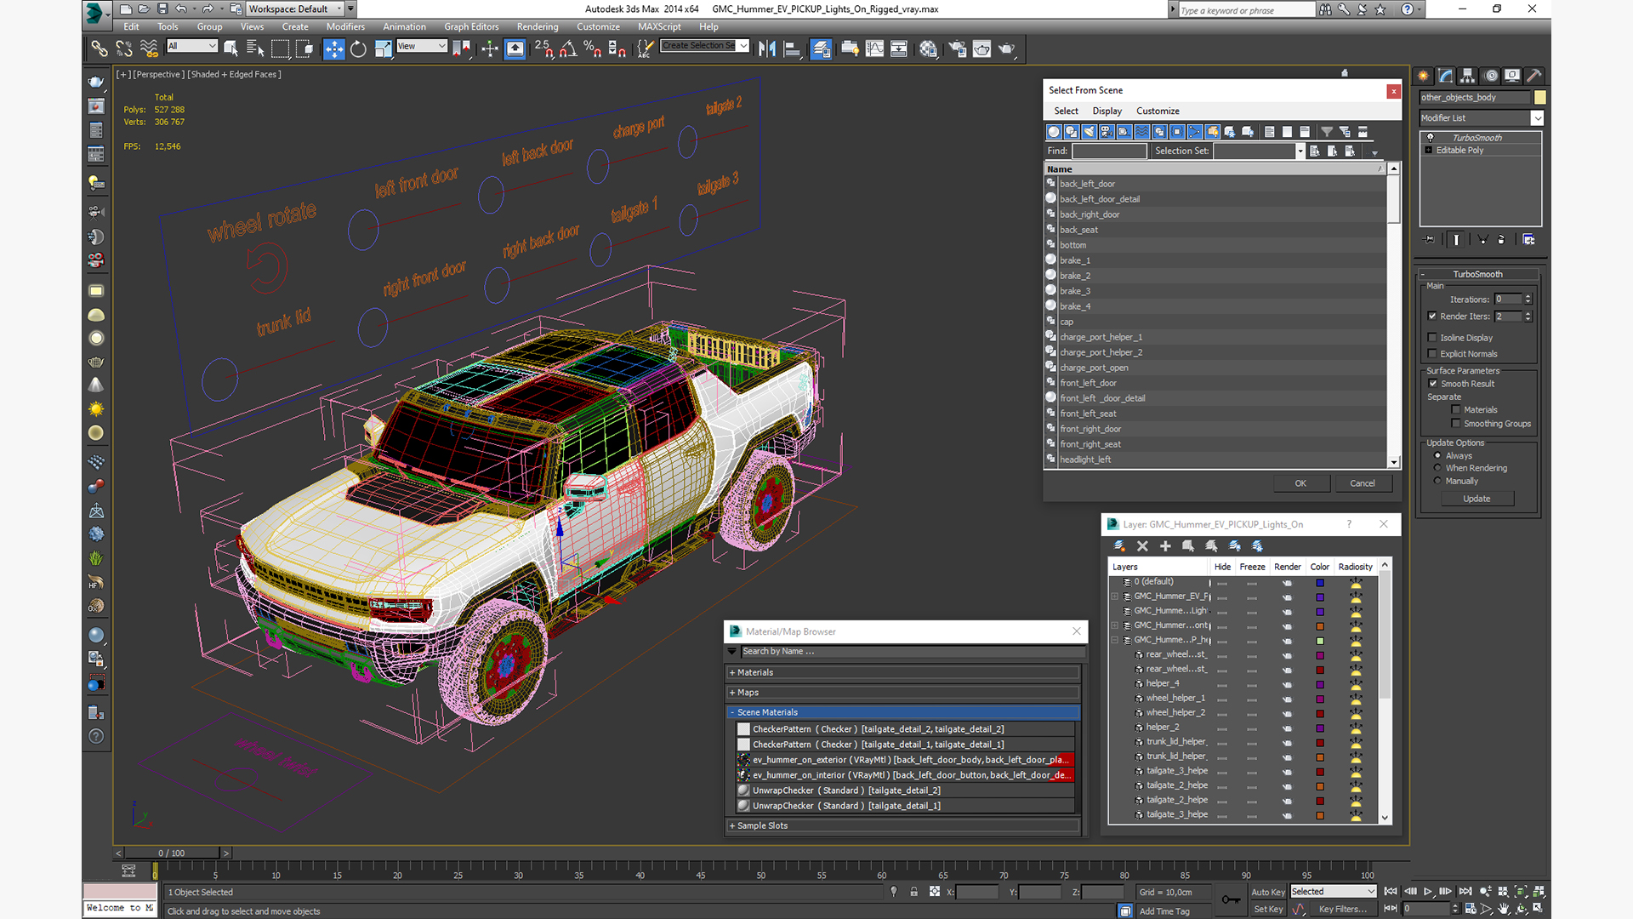Select the Always update option
Viewport: 1633px width, 919px height.
tap(1437, 456)
